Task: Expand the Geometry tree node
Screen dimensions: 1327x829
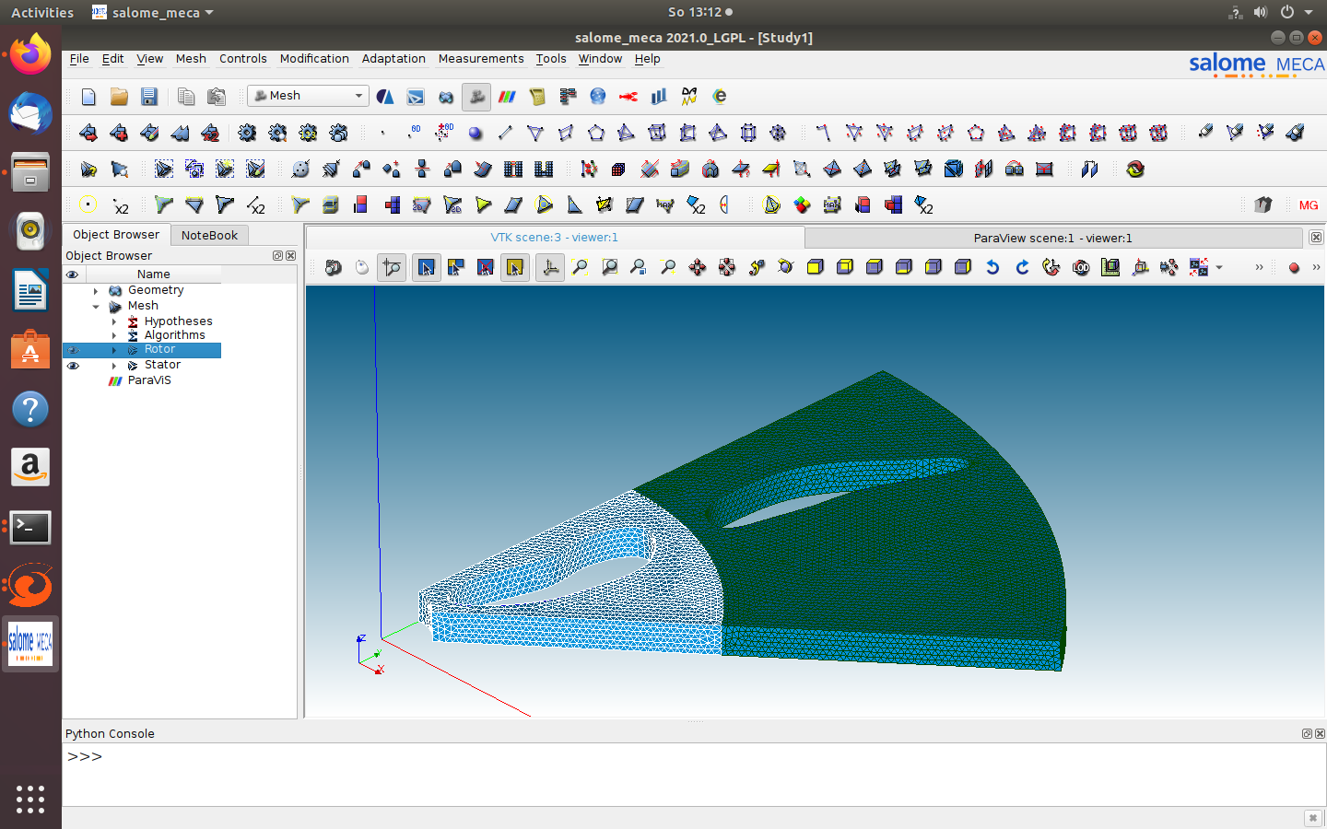Action: (x=96, y=291)
